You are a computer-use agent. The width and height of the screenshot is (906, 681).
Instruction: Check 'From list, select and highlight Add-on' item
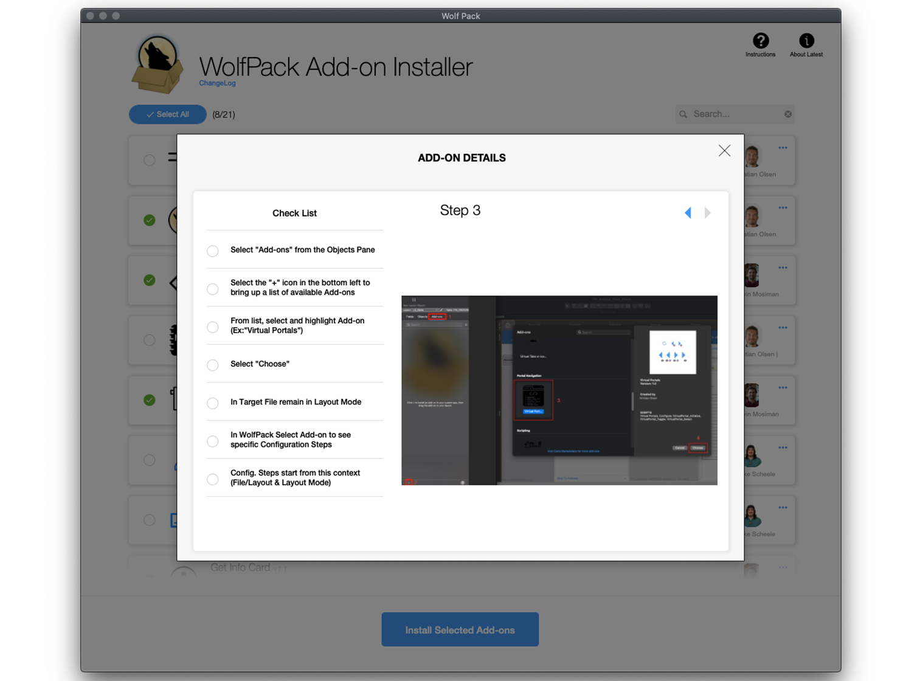point(213,327)
